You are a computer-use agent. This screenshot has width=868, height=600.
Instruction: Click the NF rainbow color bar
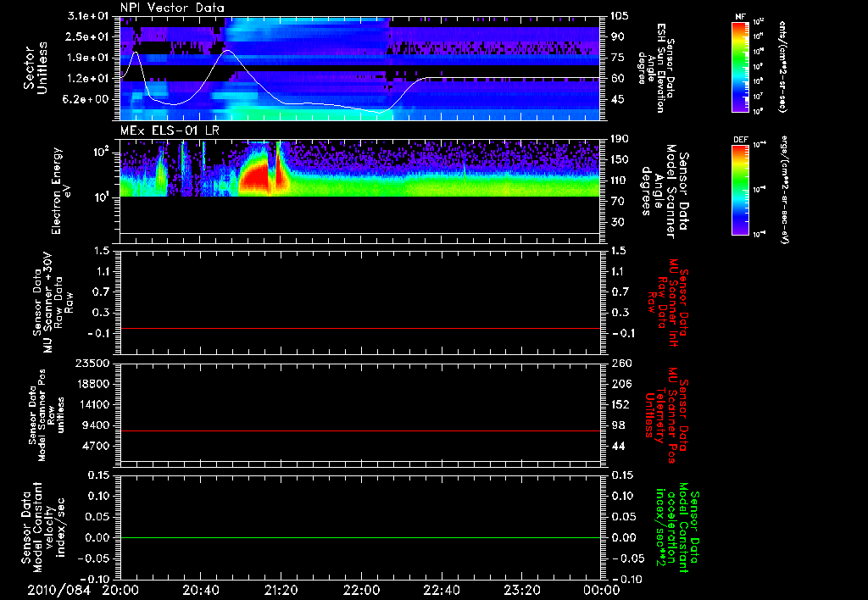(740, 66)
